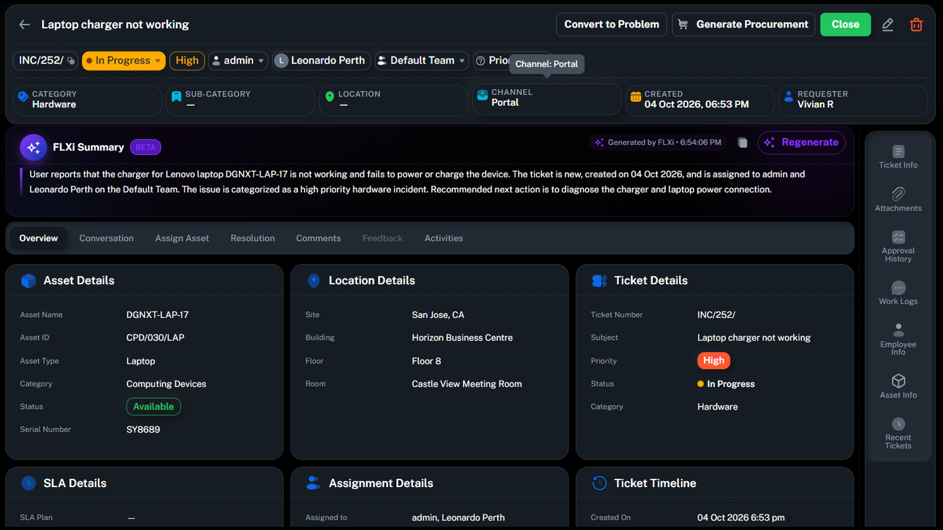Click the Leonardo Perth assignee chip

point(322,61)
